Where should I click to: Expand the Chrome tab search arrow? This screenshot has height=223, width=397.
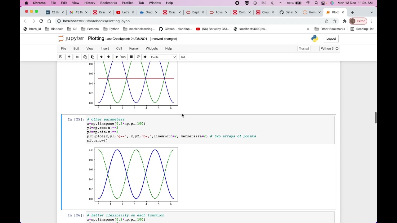(372, 12)
